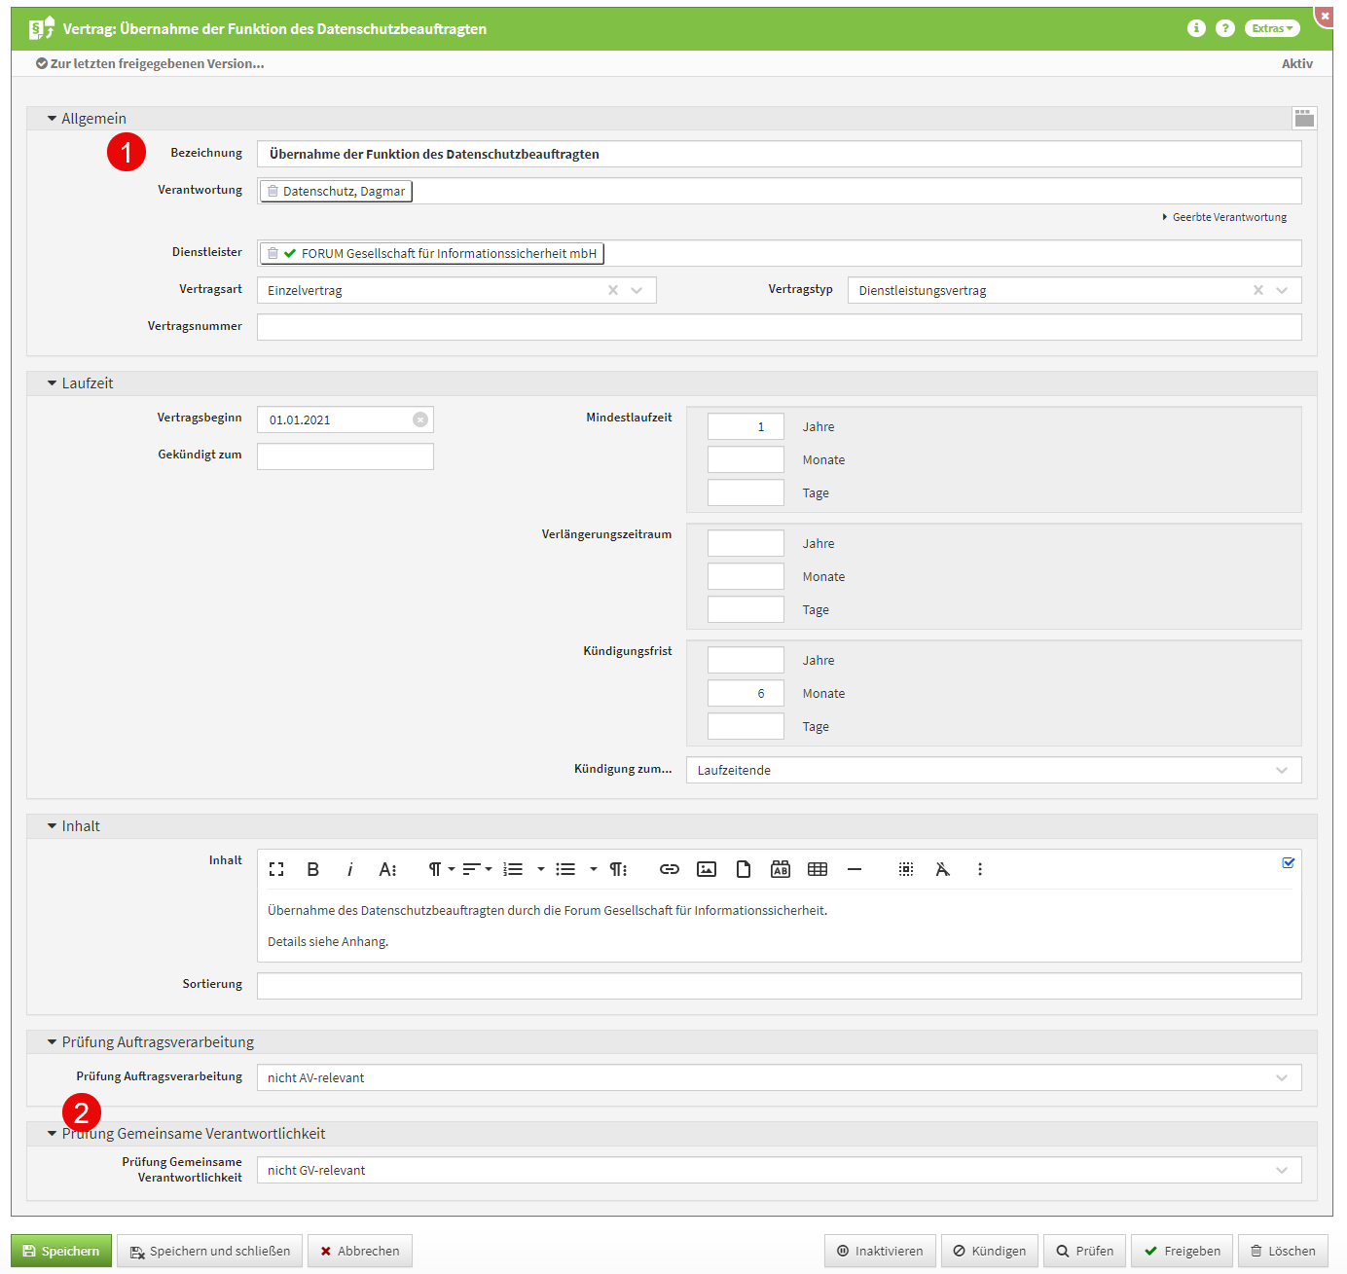This screenshot has height=1274, width=1347.
Task: Collapse the Laufzeit section
Action: point(53,383)
